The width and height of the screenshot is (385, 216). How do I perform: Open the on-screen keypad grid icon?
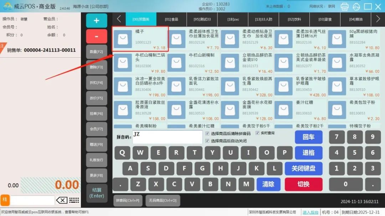click(74, 200)
